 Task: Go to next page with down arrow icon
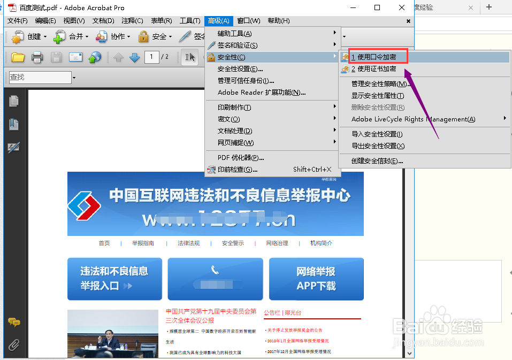(134, 57)
